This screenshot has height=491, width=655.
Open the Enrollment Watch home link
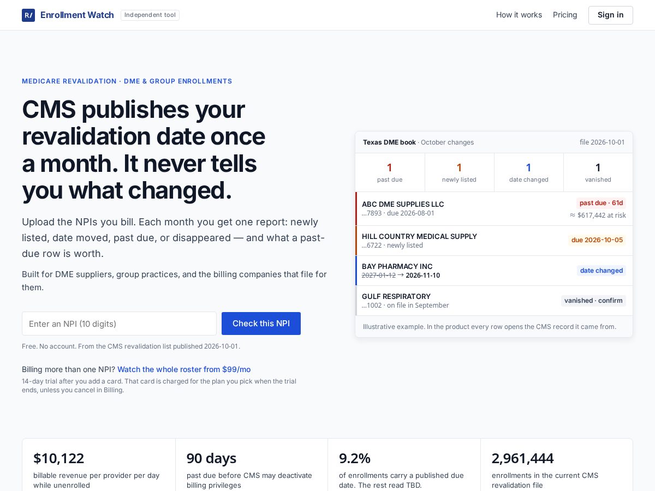click(x=68, y=15)
